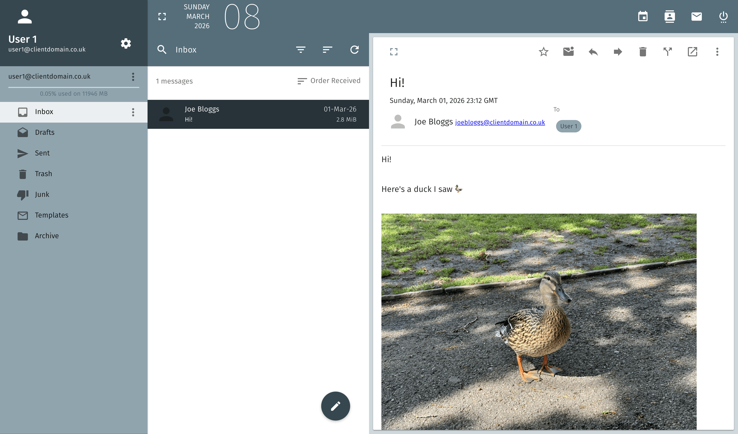Screen dimensions: 738x434
Task: Click the search magnifier in Inbox bar
Action: 162,49
